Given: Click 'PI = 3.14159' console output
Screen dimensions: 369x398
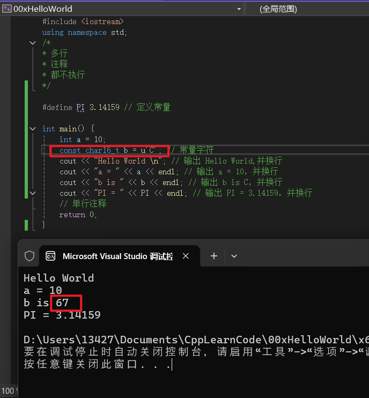Looking at the screenshot, I should (62, 315).
